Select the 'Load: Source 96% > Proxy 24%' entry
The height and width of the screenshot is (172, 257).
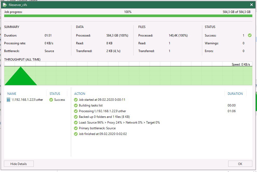(119, 123)
